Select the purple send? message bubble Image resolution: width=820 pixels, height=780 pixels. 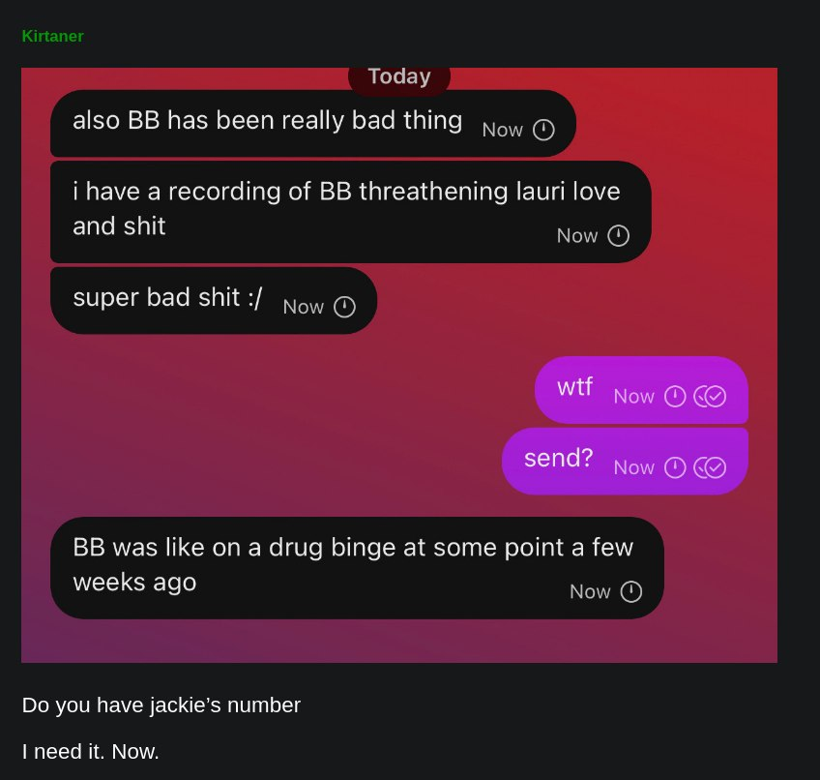point(625,462)
